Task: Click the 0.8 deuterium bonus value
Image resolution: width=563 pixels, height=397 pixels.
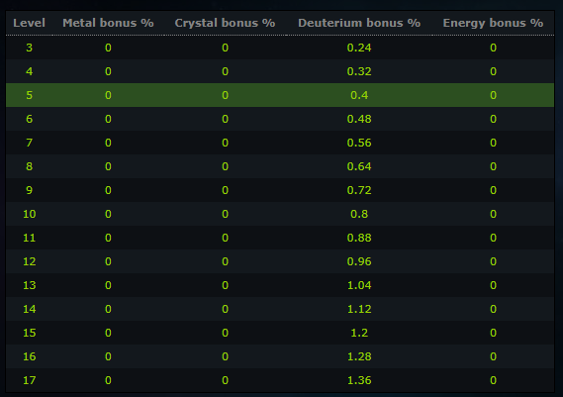Action: pyautogui.click(x=359, y=214)
